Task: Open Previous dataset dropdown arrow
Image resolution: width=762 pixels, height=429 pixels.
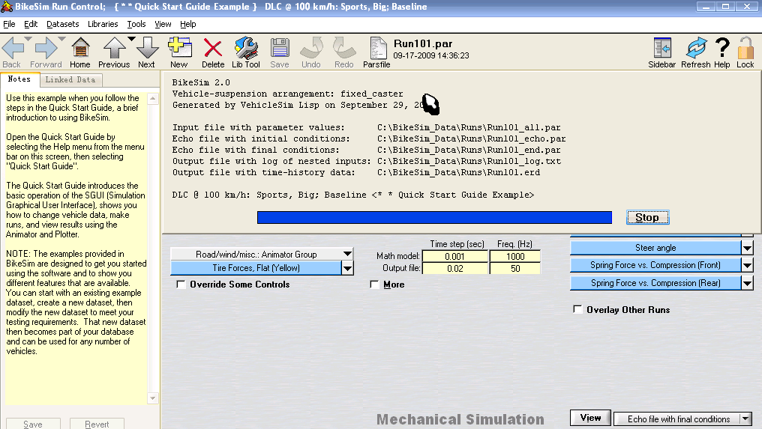Action: point(131,39)
